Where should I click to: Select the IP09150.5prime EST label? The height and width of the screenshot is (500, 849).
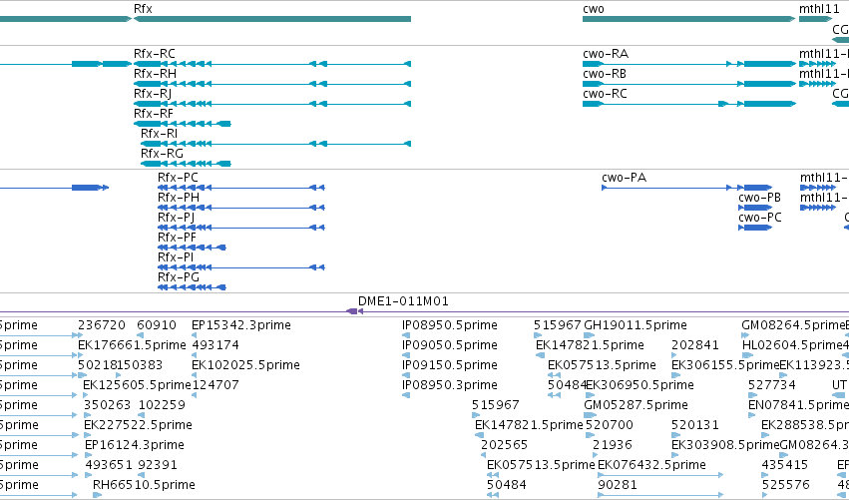click(x=449, y=365)
